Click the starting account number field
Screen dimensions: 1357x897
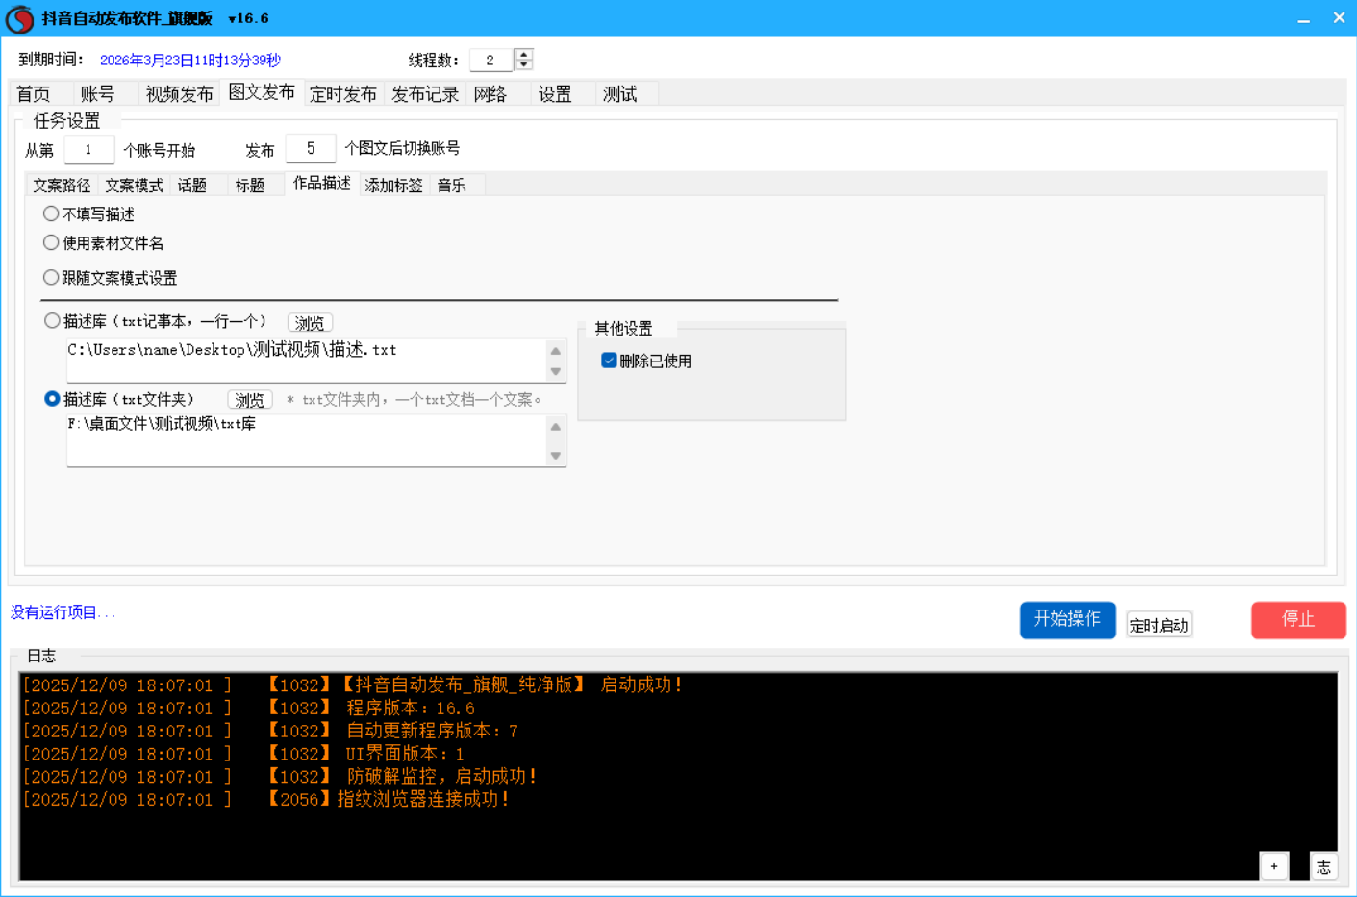pos(88,150)
